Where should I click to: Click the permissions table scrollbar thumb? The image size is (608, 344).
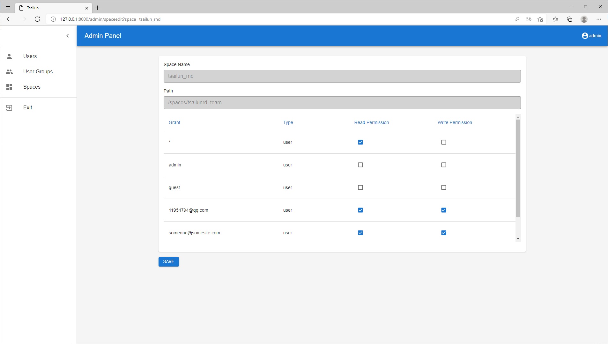click(518, 168)
